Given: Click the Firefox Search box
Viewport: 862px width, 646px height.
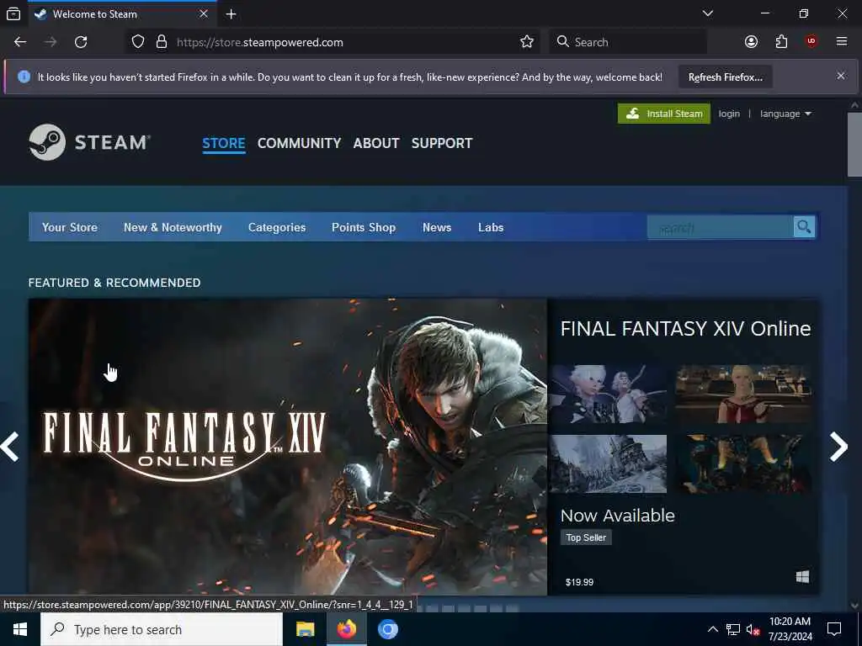Looking at the screenshot, I should click(x=628, y=42).
